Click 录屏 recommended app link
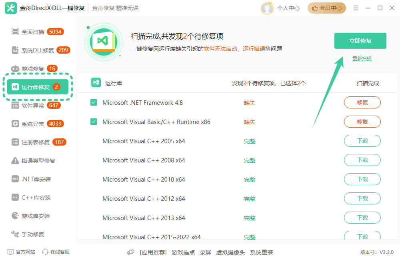Screen dimensions: 400x260 [x=205, y=252]
